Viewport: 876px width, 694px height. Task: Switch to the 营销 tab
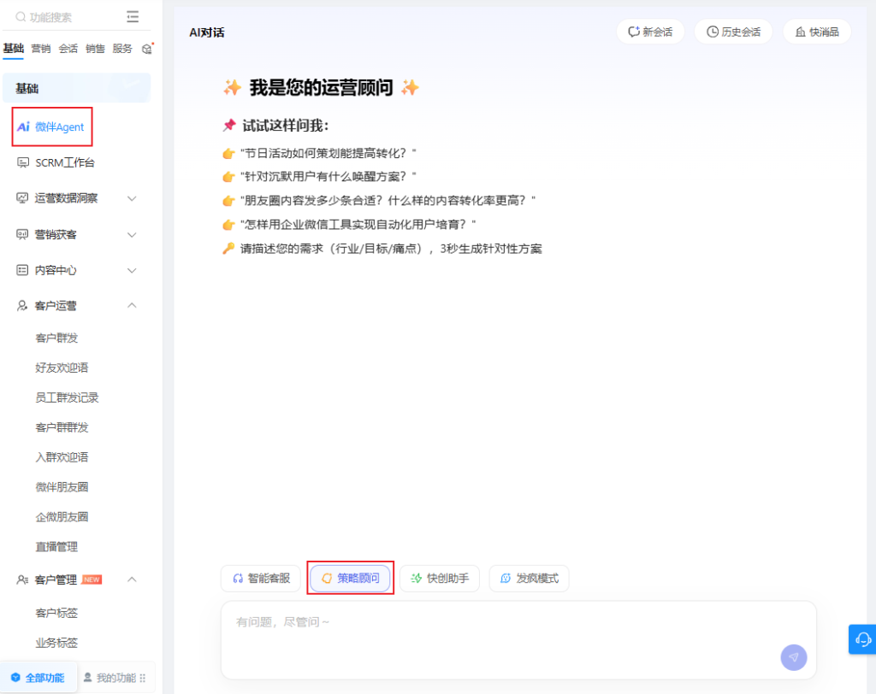coord(41,49)
